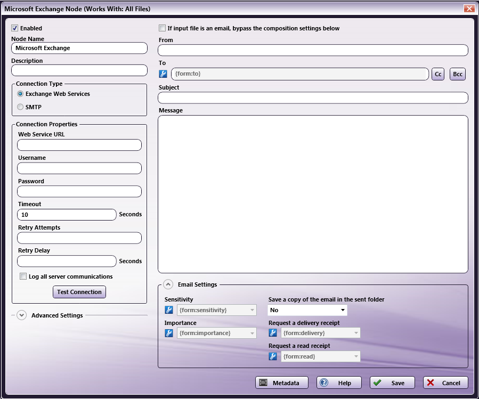This screenshot has width=479, height=399.
Task: Open Help for this node
Action: [339, 383]
